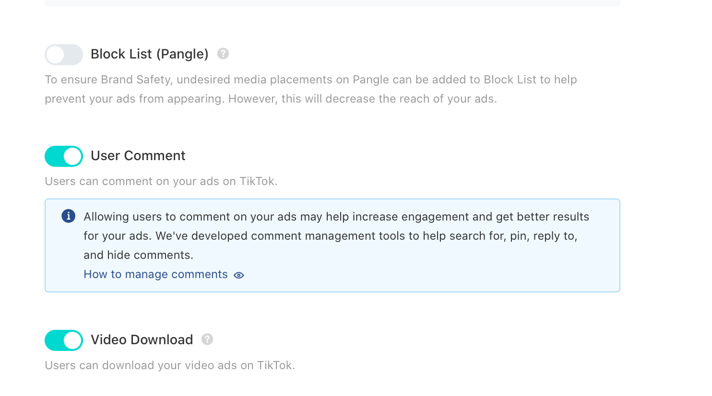Click the Block List (Pangle) heading label
The width and height of the screenshot is (712, 396).
pos(149,54)
